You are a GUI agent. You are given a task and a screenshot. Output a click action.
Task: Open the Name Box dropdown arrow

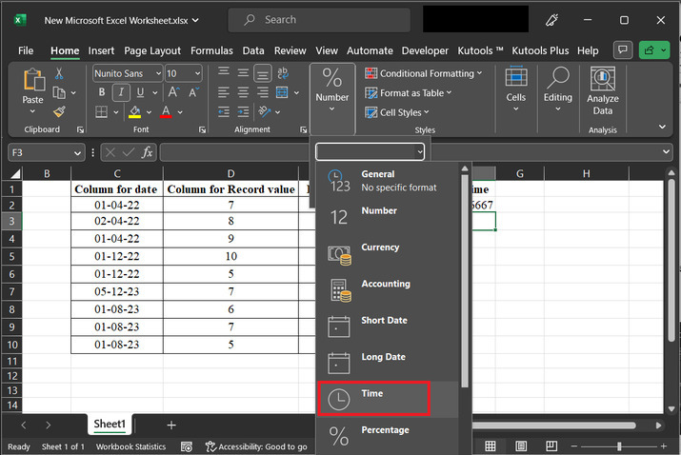[x=77, y=152]
